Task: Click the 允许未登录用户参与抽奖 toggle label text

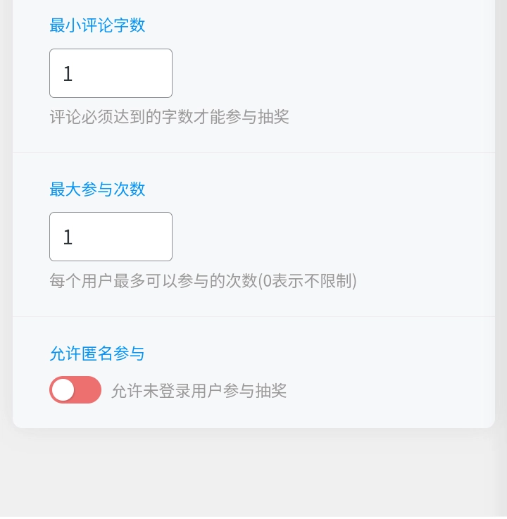Action: pos(199,391)
